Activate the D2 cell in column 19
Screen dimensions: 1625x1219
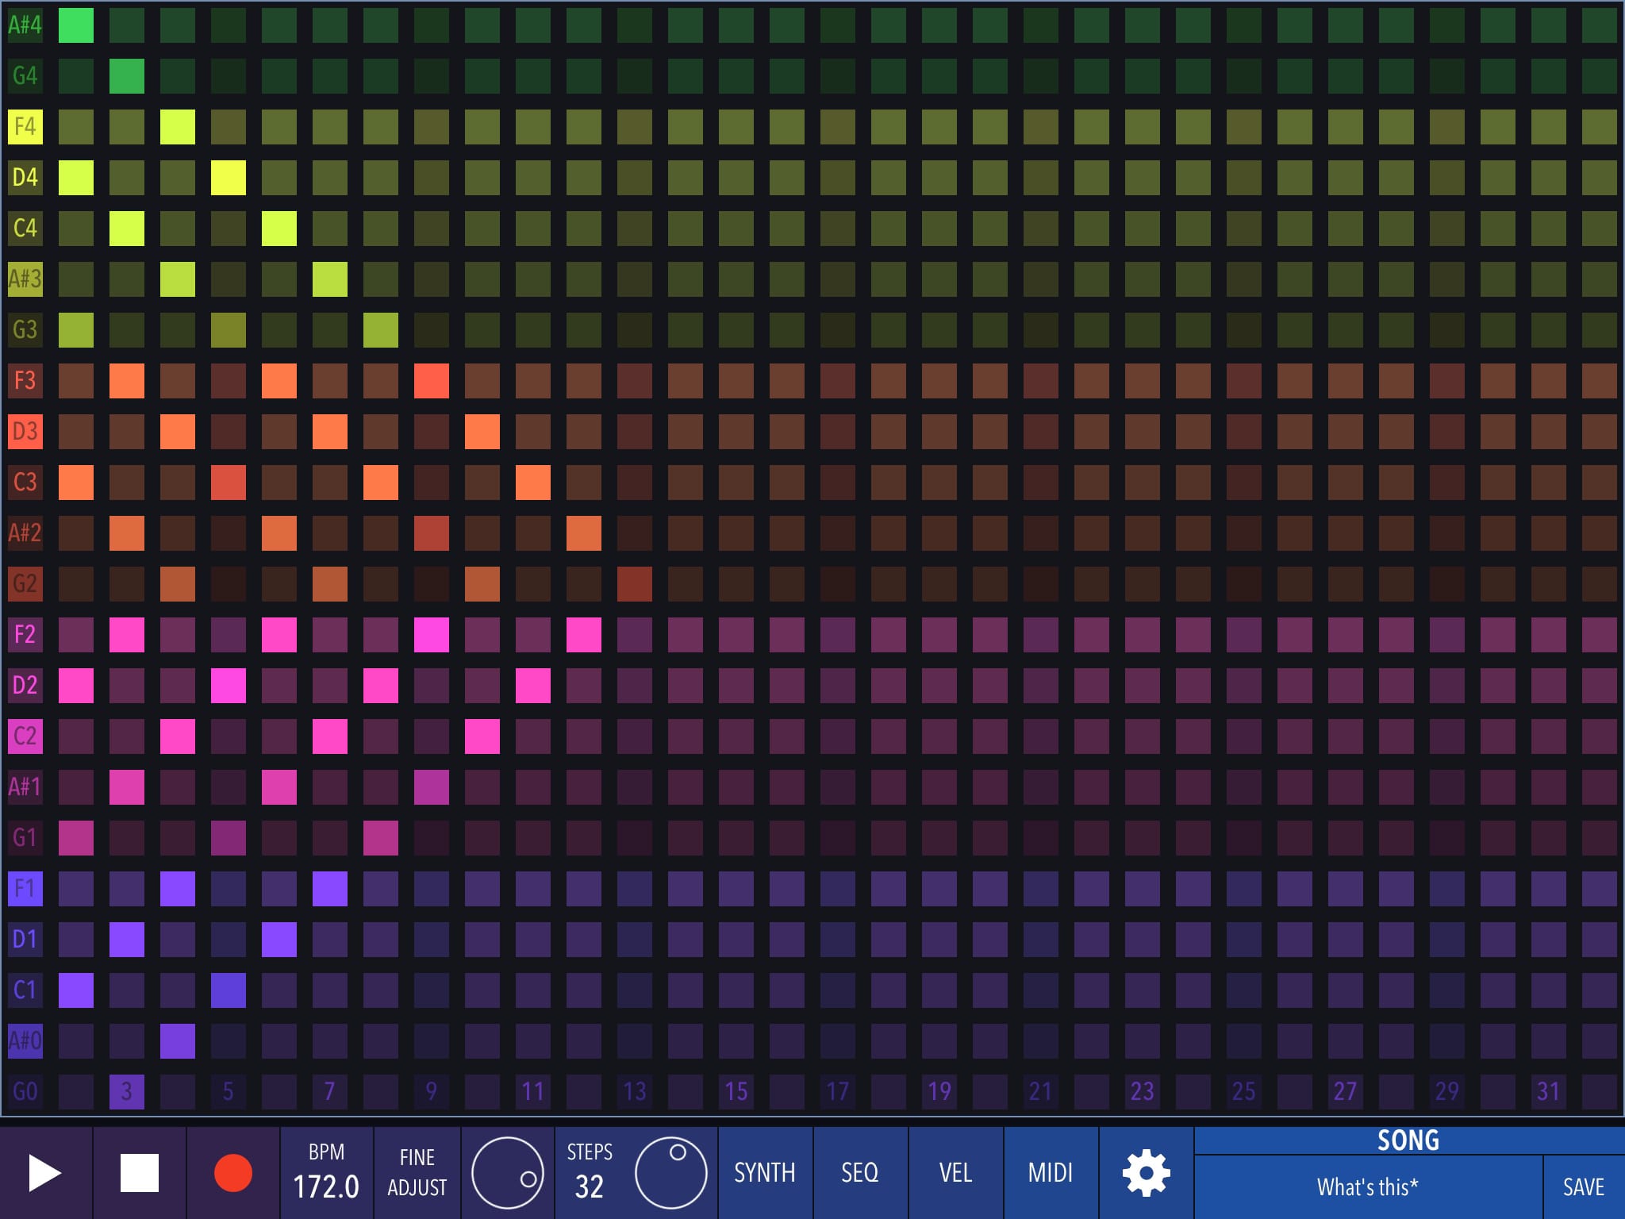click(939, 686)
